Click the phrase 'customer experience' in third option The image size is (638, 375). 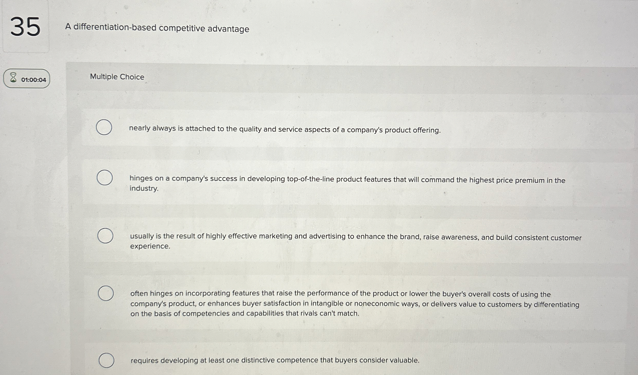point(150,246)
